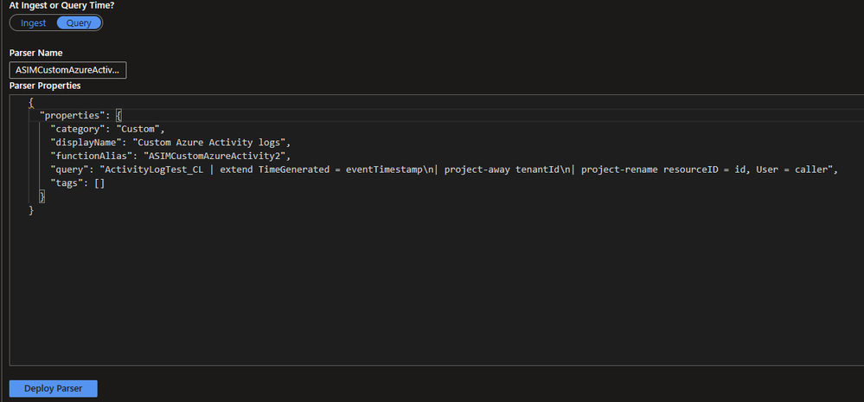The image size is (864, 402).
Task: Select the Query toggle option
Action: click(79, 23)
